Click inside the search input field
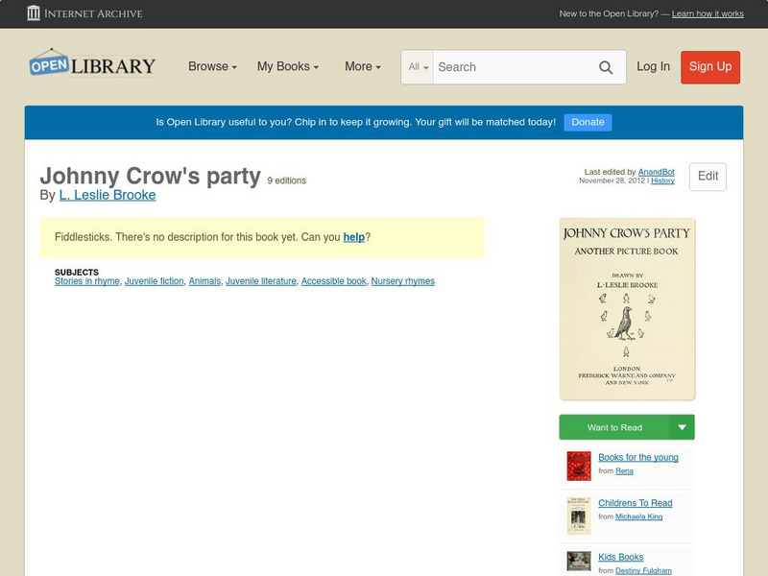 509,67
